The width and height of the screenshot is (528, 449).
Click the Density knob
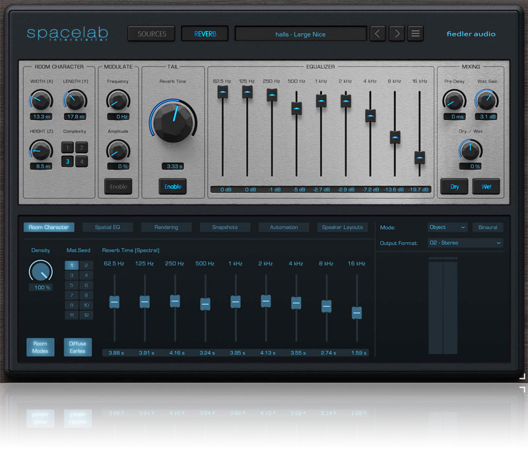click(x=40, y=270)
